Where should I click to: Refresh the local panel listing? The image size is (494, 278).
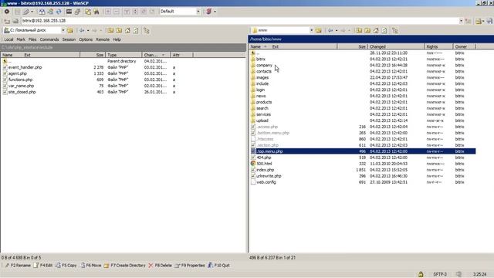click(x=136, y=30)
